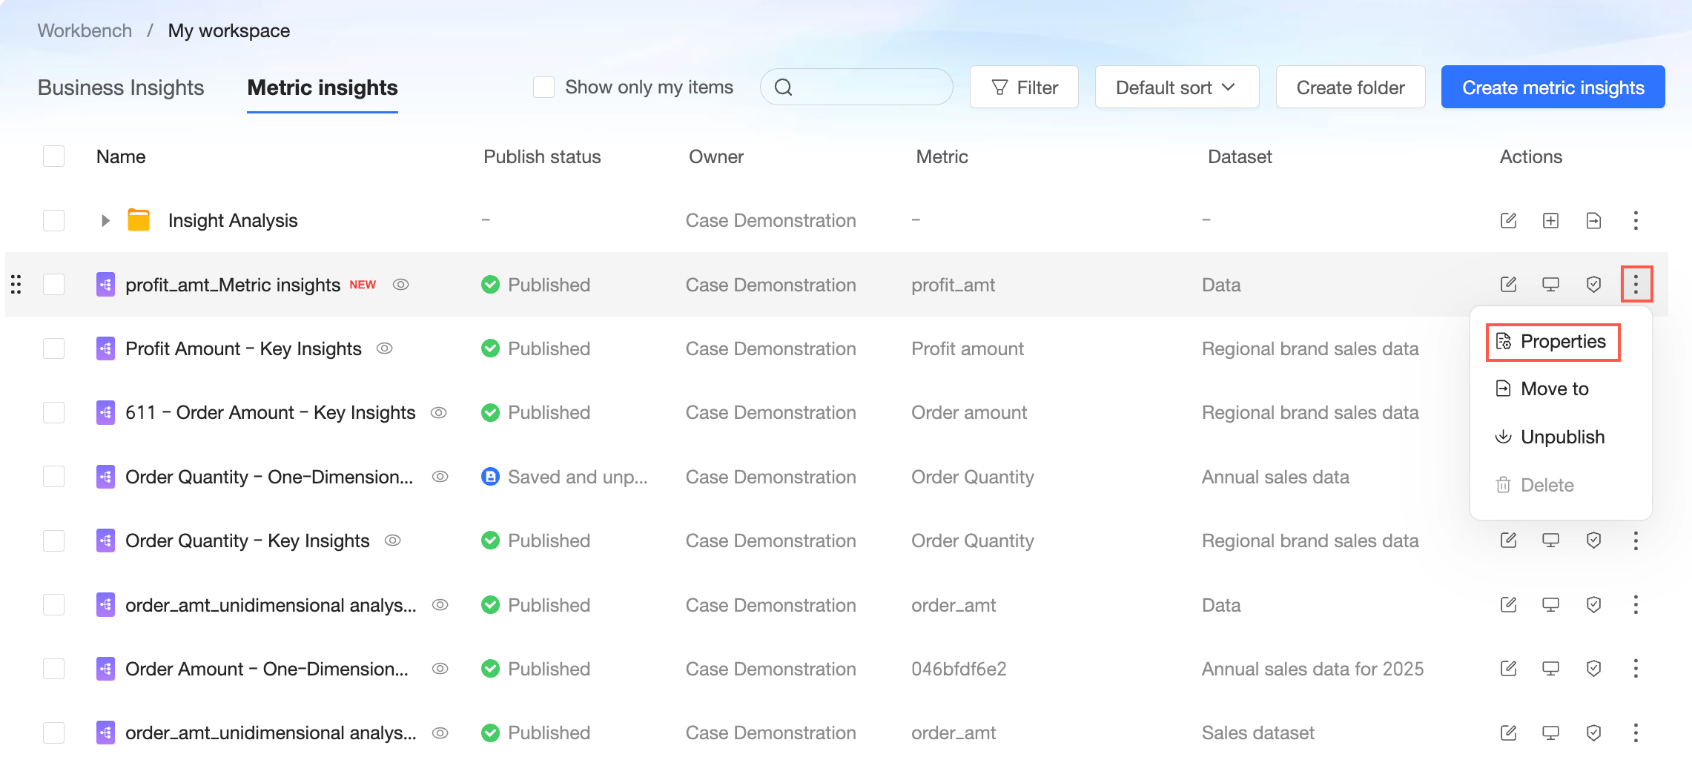Click the Create metric insights button
Image resolution: width=1692 pixels, height=780 pixels.
1553,87
